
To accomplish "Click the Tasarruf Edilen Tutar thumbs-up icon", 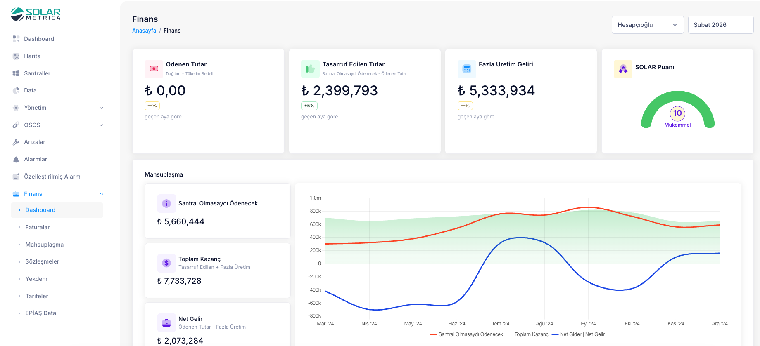I will pos(310,69).
